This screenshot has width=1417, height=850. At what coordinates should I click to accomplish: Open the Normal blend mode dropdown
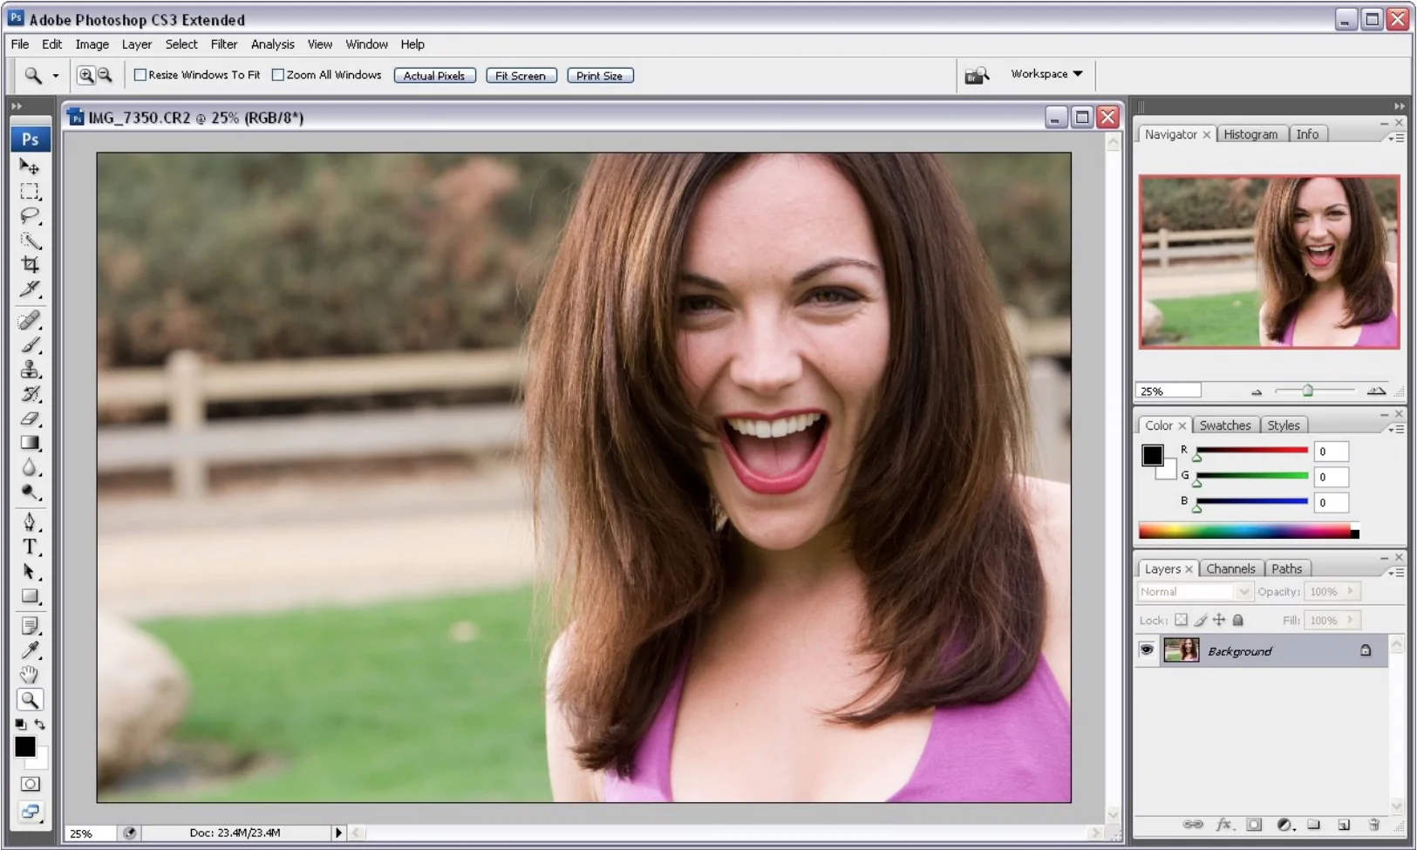(1195, 592)
